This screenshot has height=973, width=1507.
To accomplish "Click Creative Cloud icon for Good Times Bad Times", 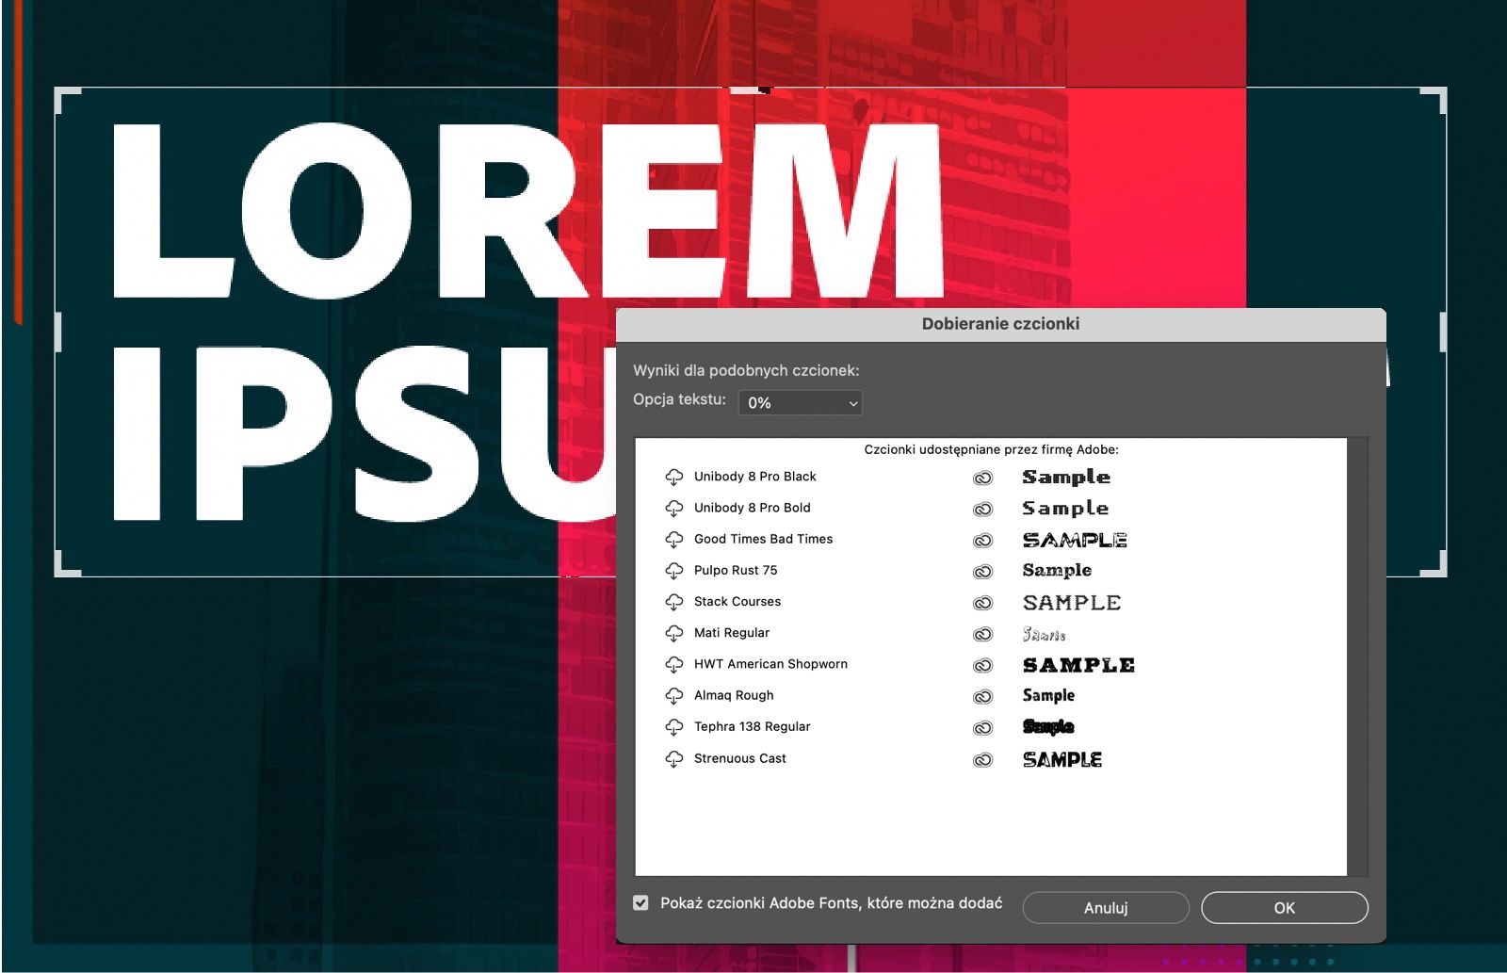I will click(982, 541).
